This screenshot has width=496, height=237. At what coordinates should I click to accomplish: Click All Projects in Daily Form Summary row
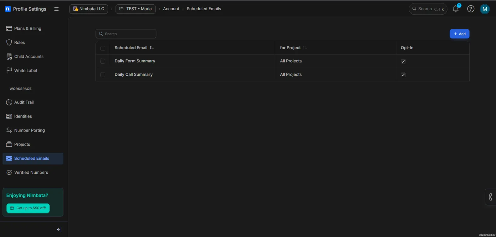point(291,61)
